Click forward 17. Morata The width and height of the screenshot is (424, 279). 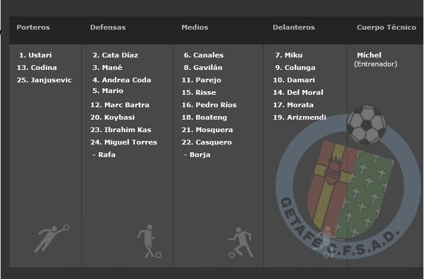(x=293, y=105)
